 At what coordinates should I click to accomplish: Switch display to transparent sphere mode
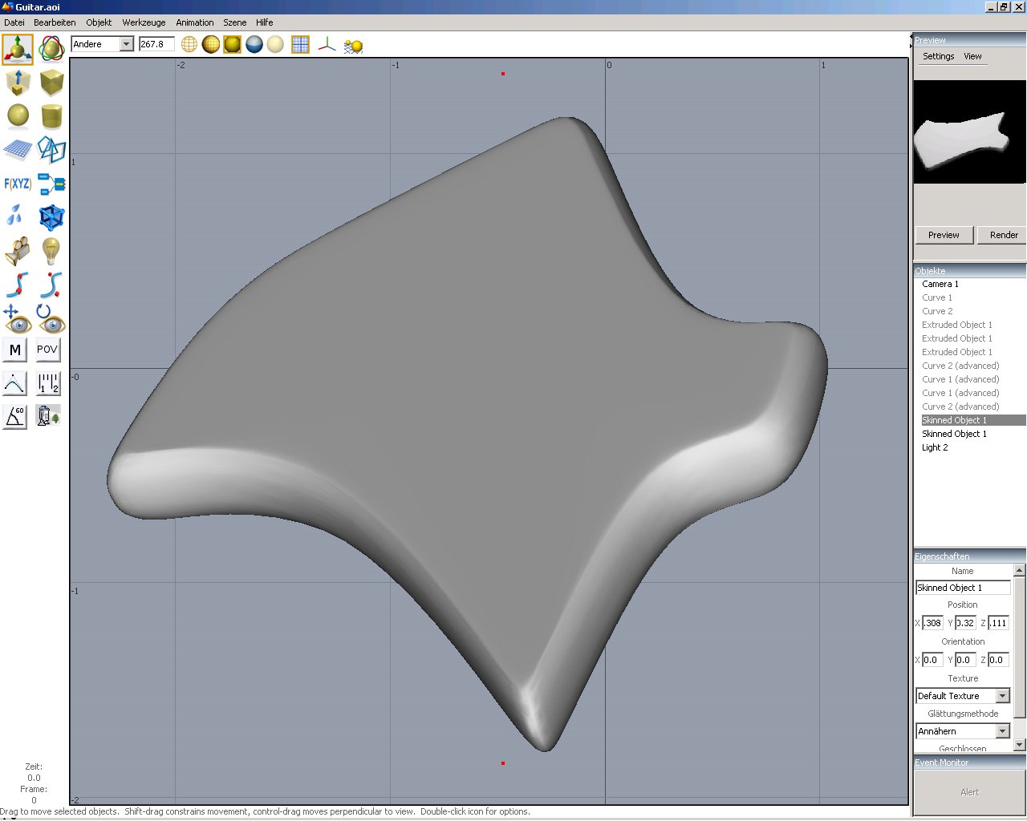(275, 44)
